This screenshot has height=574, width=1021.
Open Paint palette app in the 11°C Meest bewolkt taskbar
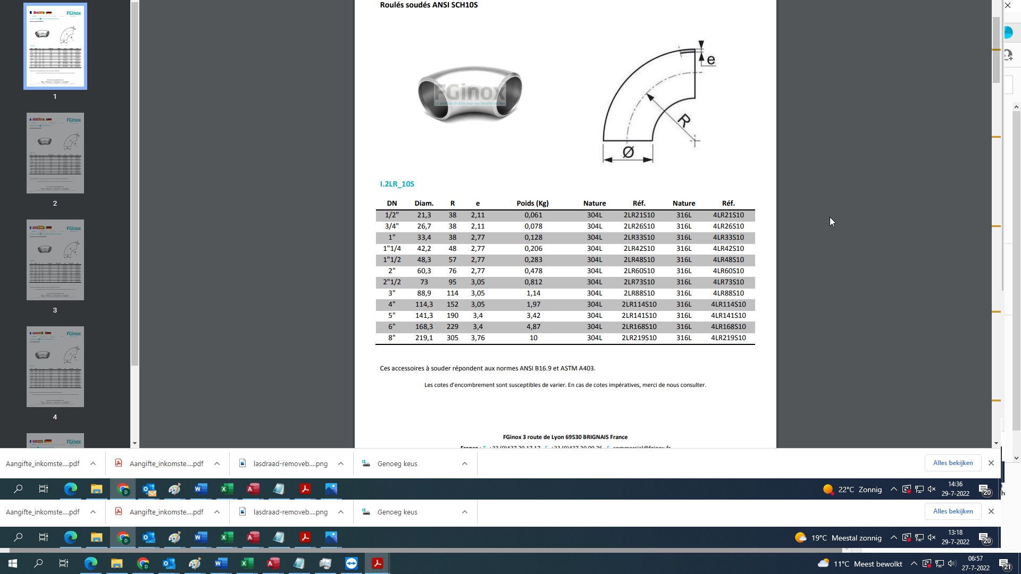195,563
